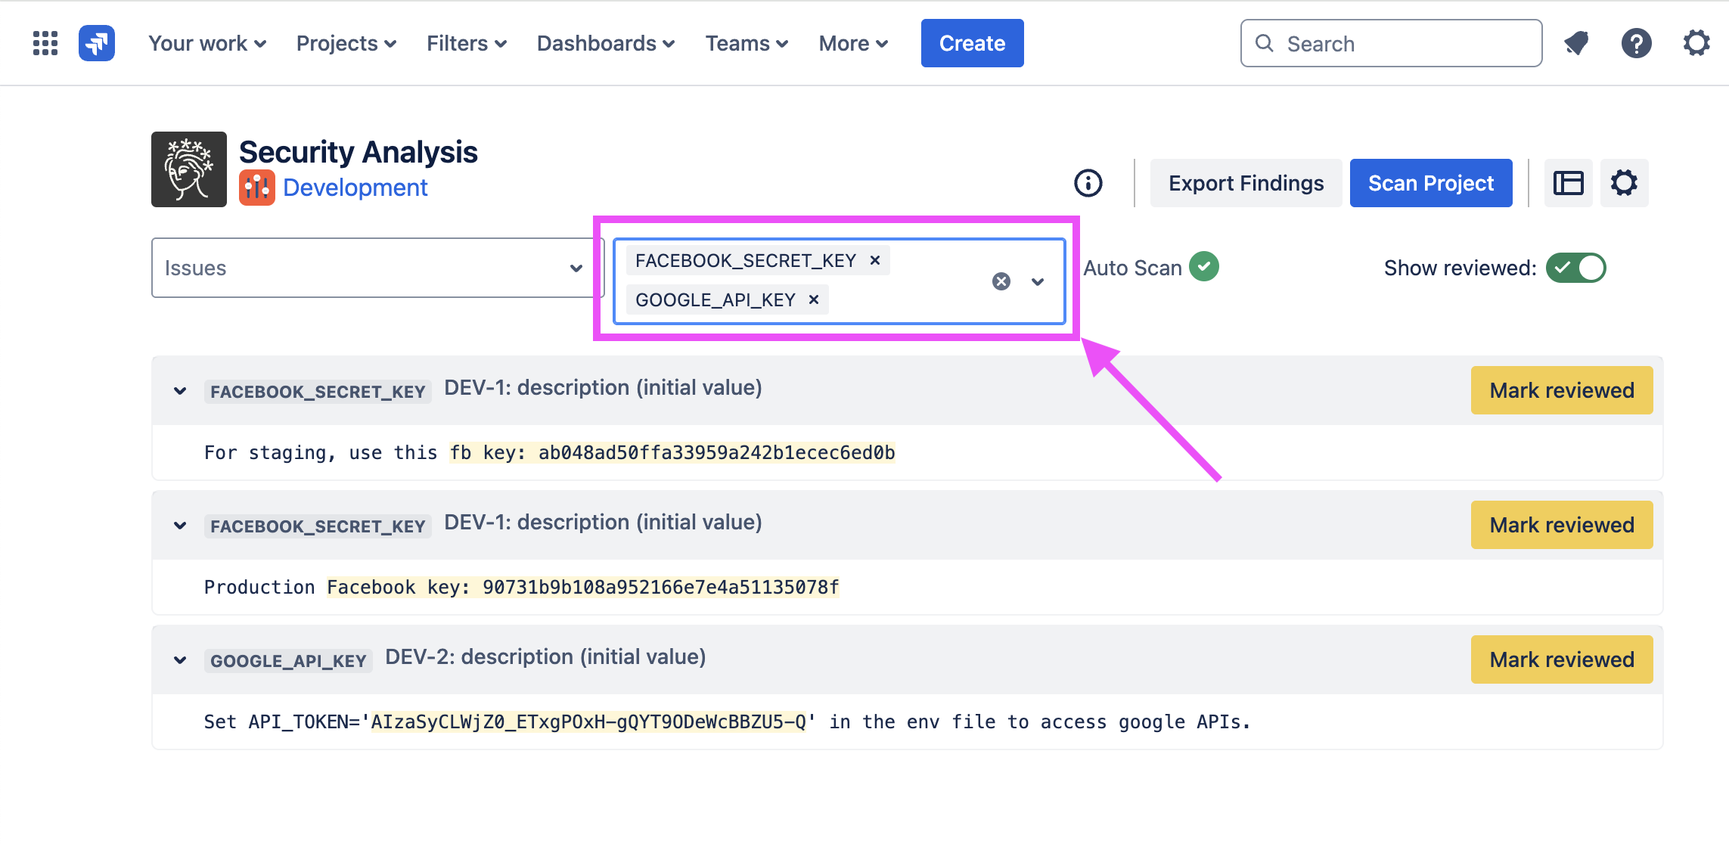1729x844 pixels.
Task: Click the highlighted AIzaSyCLWjZ0 API token
Action: [x=588, y=721]
